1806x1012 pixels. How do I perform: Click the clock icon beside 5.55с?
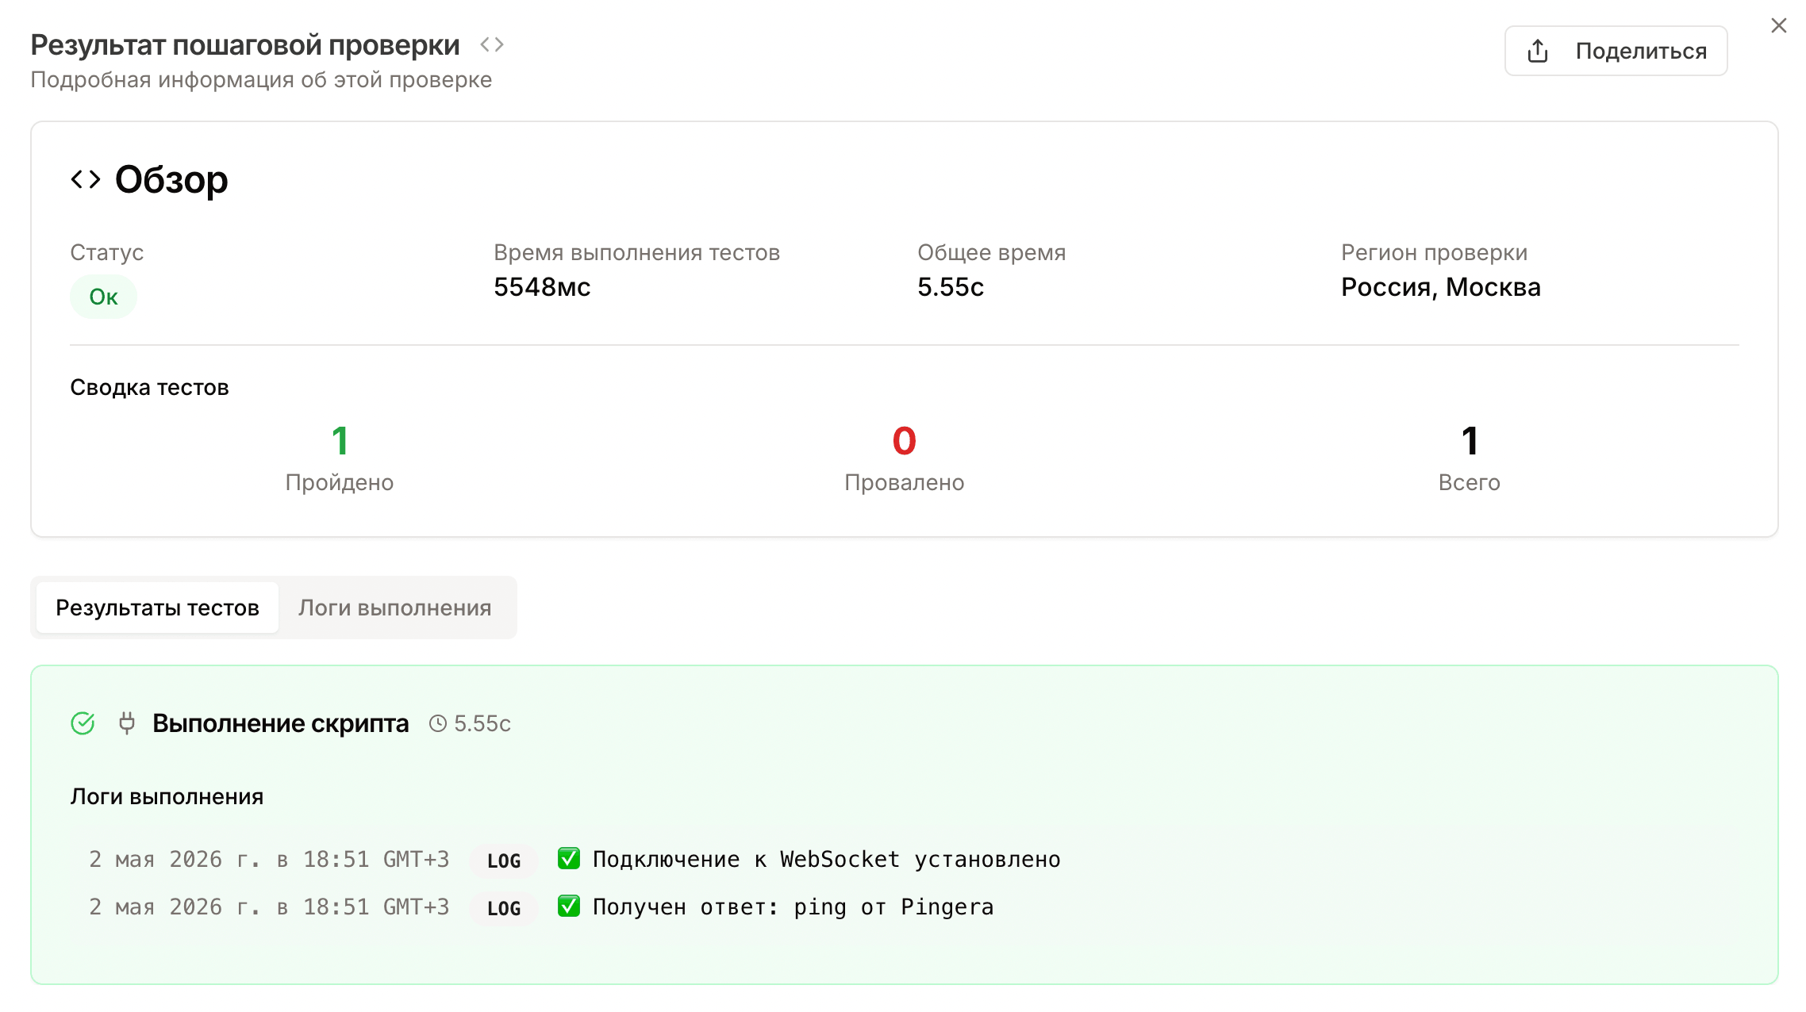438,723
